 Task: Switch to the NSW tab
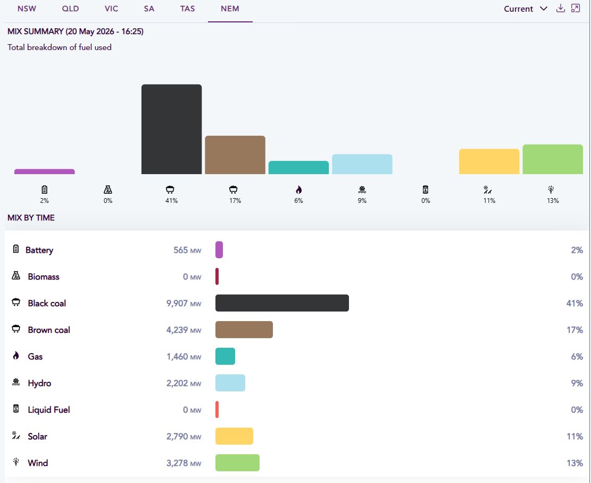(x=27, y=9)
